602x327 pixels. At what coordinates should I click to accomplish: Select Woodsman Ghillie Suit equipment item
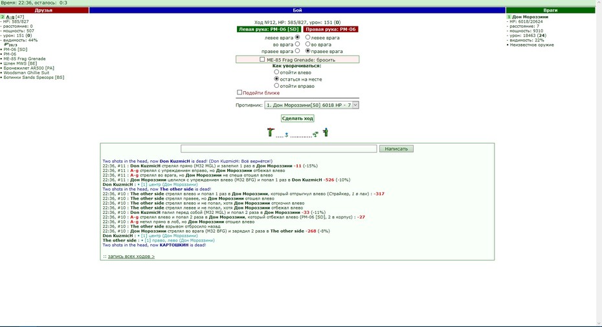coord(26,72)
